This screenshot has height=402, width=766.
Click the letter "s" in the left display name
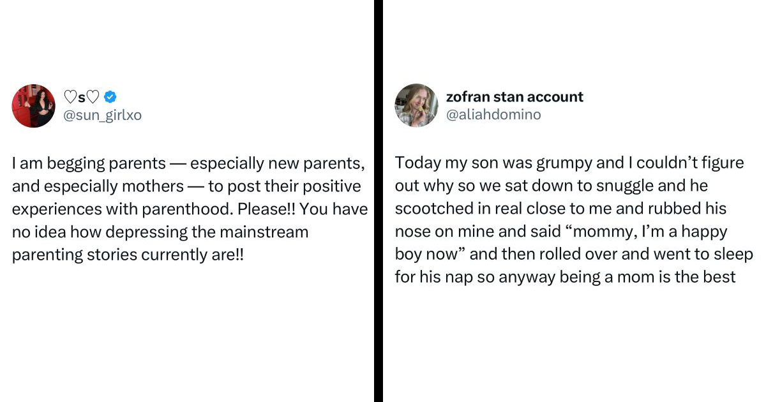coord(82,97)
